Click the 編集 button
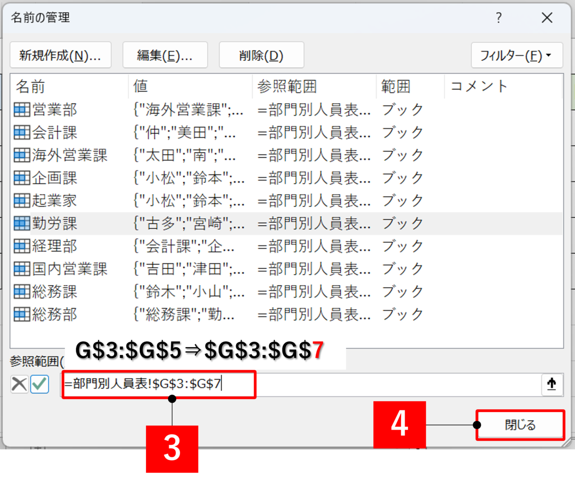The image size is (575, 489). 165,56
